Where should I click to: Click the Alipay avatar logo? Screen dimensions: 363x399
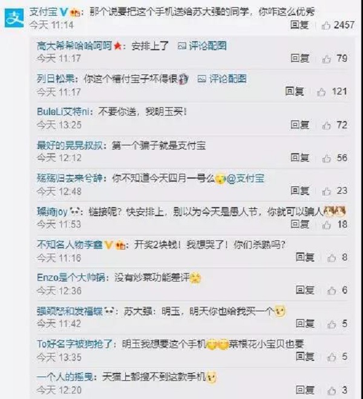coord(14,18)
